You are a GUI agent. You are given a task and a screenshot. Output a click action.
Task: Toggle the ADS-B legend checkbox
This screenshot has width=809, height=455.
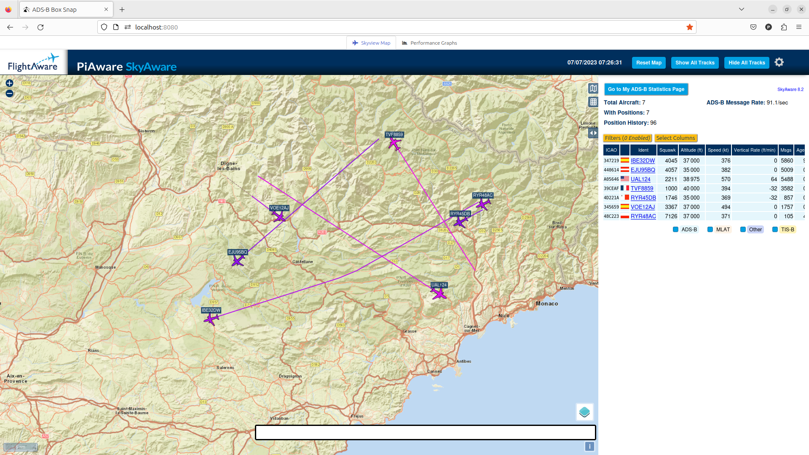coord(675,230)
